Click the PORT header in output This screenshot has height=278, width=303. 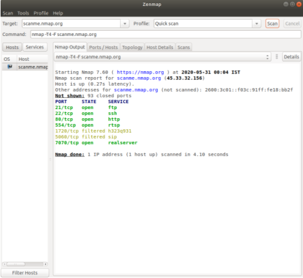point(61,101)
